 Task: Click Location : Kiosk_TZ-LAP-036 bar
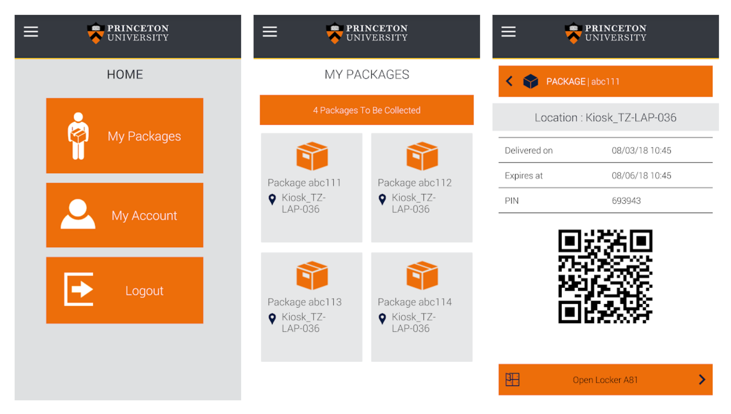(x=605, y=118)
